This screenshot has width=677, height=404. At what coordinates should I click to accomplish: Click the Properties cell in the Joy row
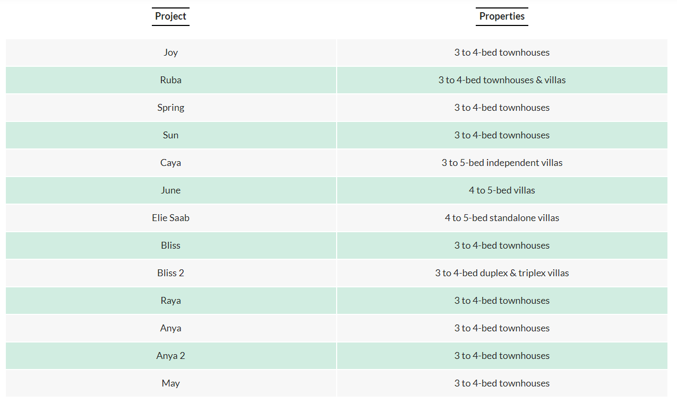coord(502,52)
